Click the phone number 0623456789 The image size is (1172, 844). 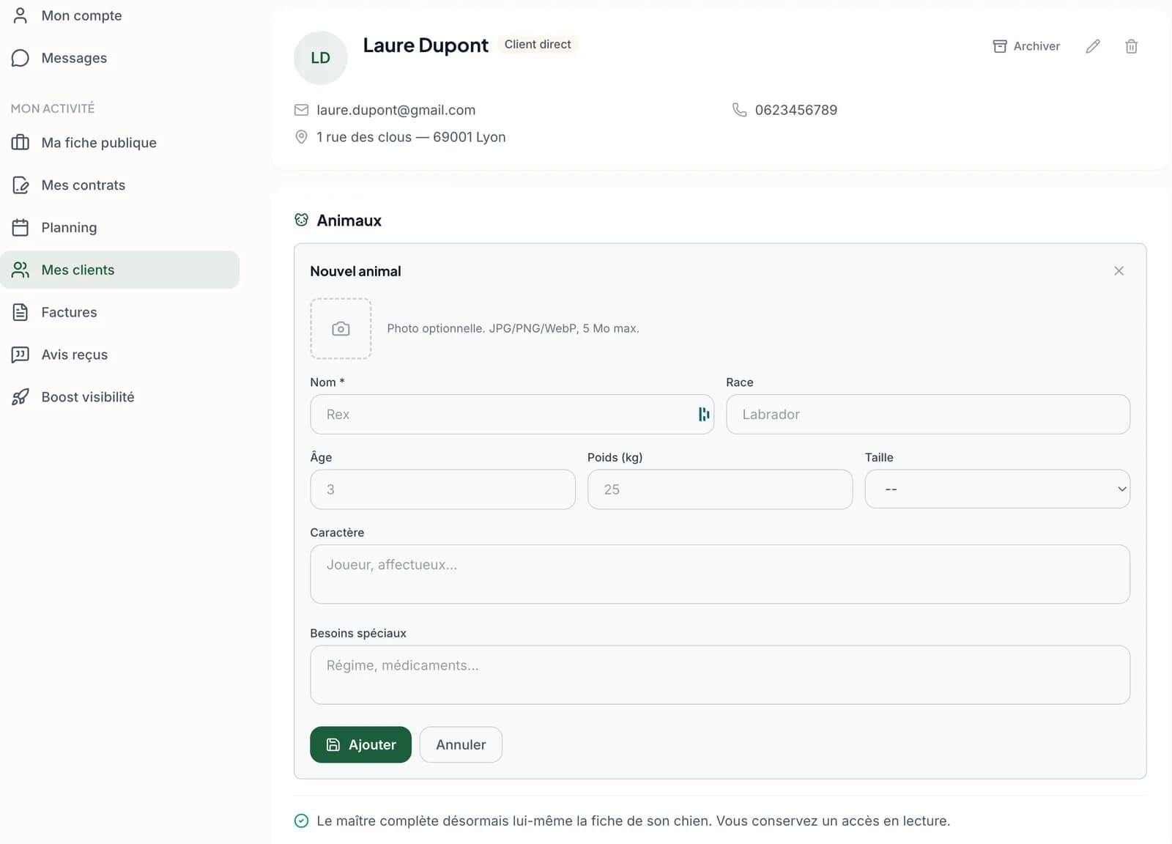[x=795, y=110]
